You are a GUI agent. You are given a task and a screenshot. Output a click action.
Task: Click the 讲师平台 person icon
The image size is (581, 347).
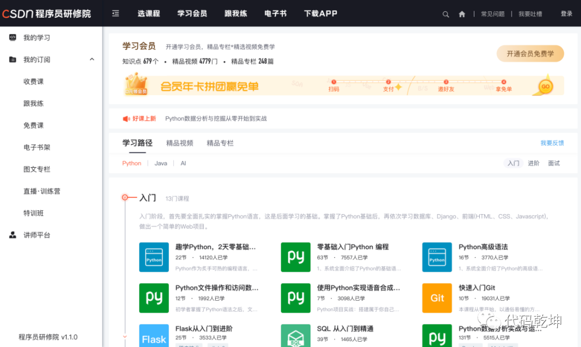12,235
